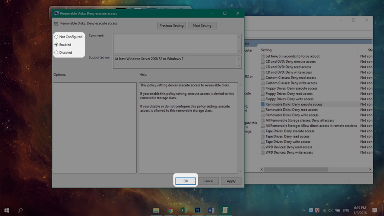Select CD and DVD: Deny write access
The image size is (384, 216).
288,72
